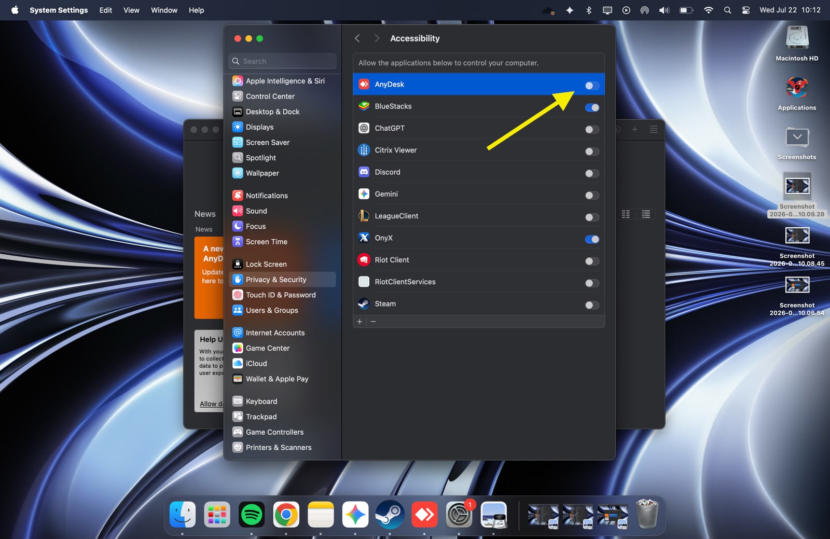Select Users & Groups in sidebar
The image size is (830, 539).
282,310
